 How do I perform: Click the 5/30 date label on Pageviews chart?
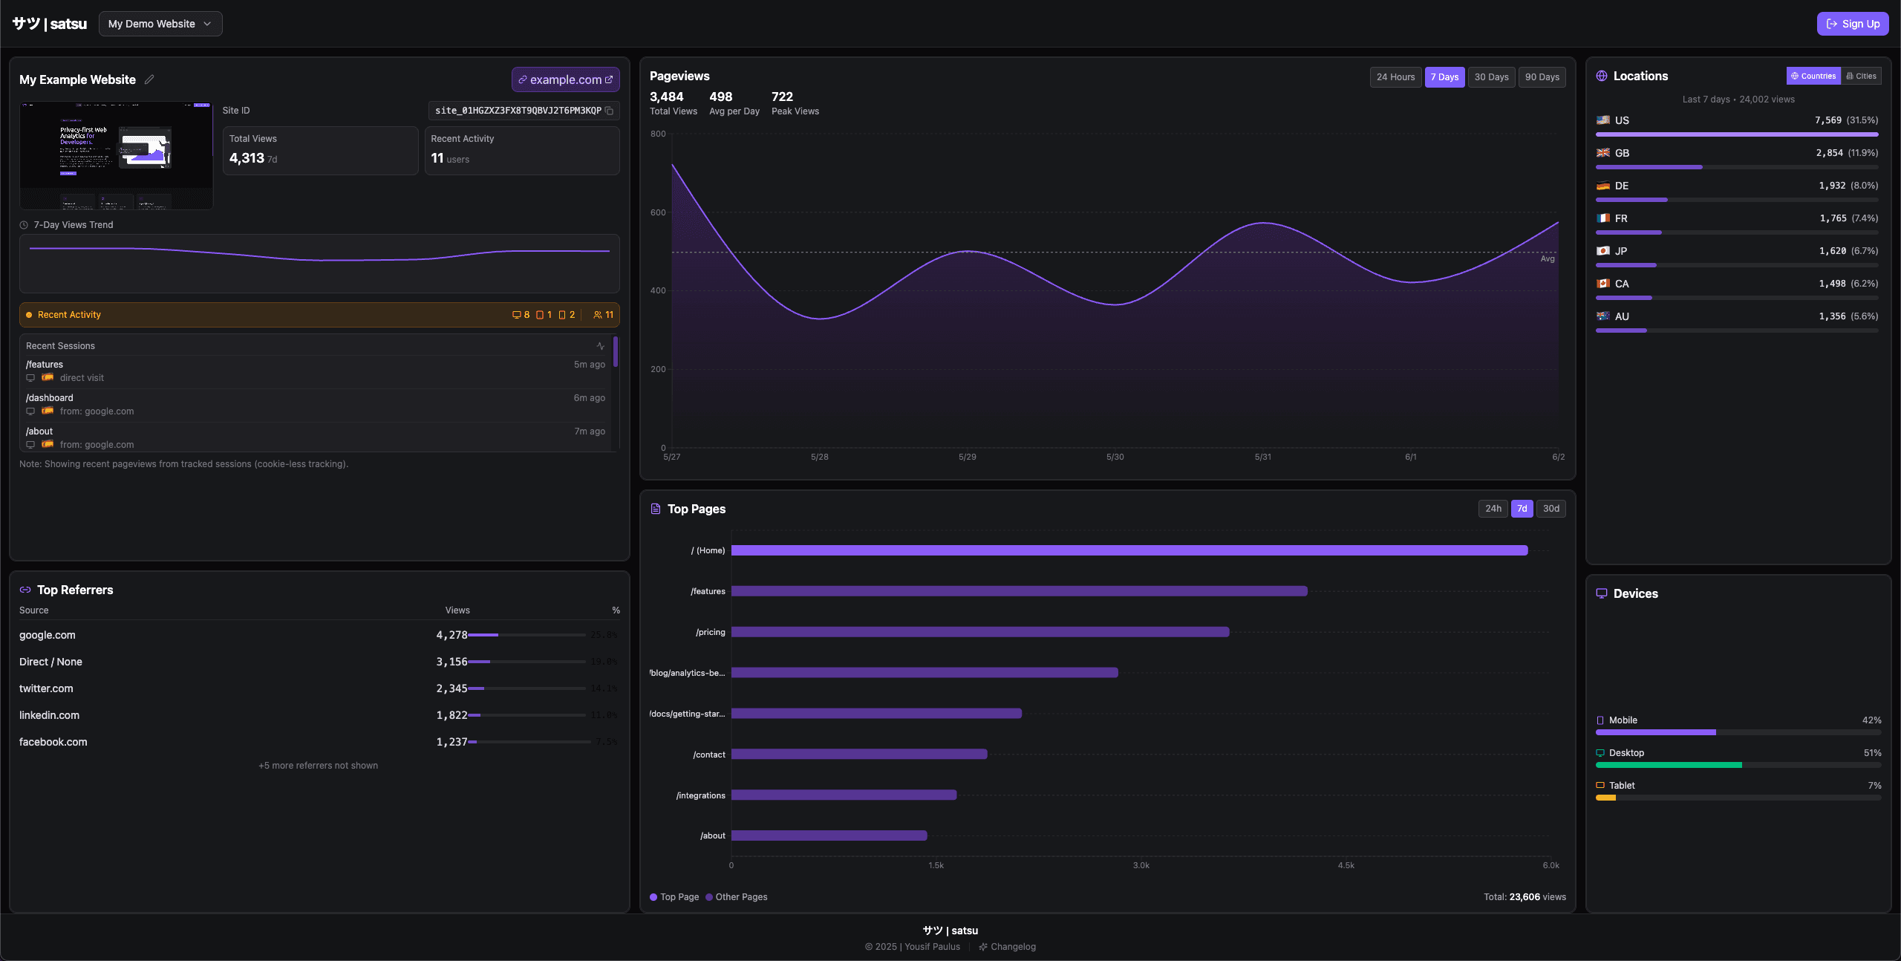pyautogui.click(x=1115, y=457)
